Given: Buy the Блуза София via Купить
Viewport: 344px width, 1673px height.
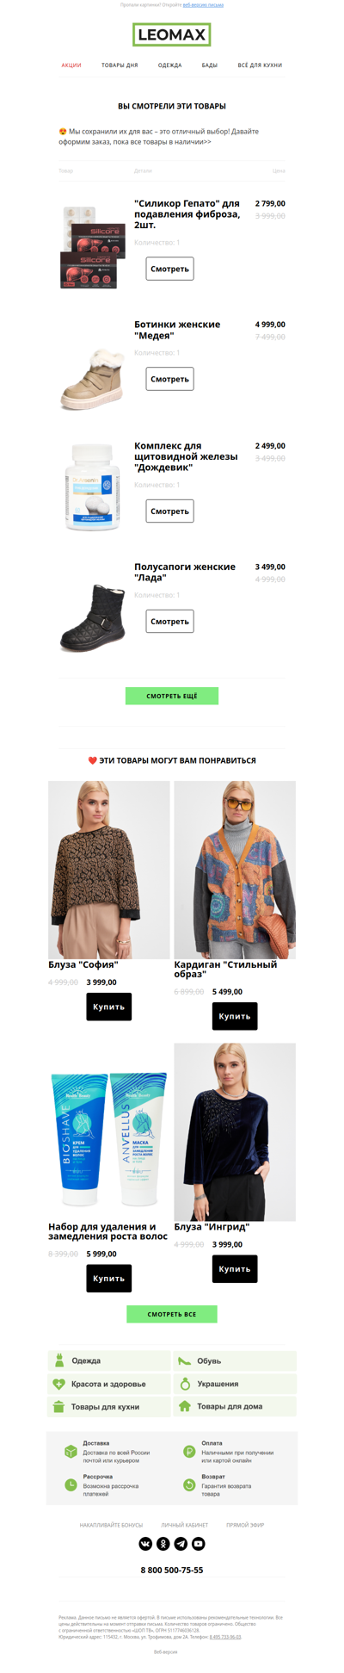Looking at the screenshot, I should [x=109, y=1007].
